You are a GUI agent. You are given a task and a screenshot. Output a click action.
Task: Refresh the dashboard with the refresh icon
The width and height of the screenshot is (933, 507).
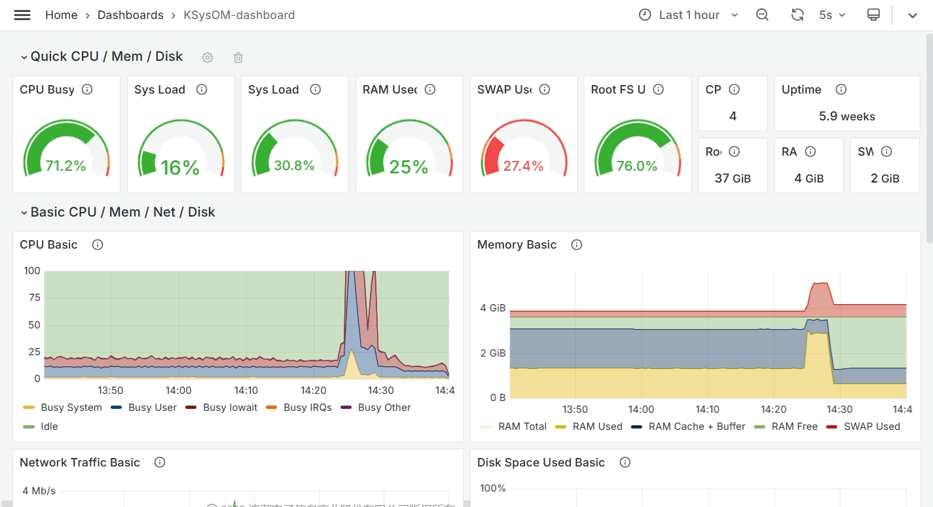797,15
